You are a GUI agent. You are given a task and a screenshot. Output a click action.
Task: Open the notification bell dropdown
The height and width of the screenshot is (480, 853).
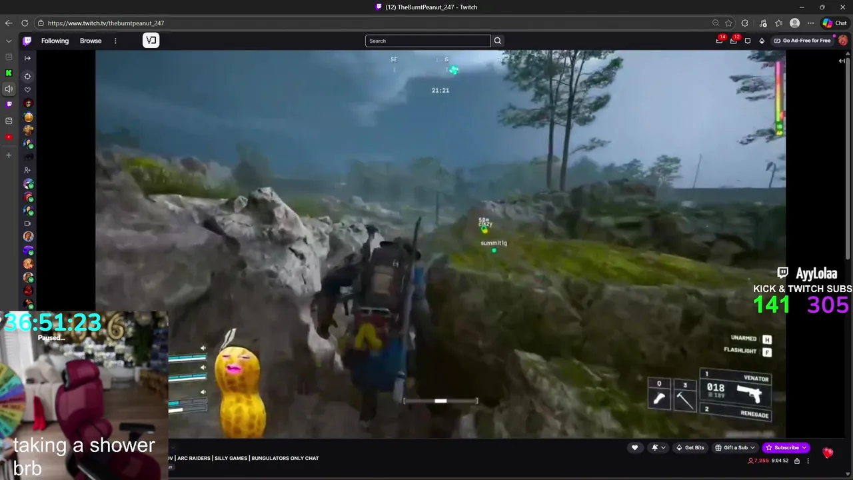click(x=657, y=448)
